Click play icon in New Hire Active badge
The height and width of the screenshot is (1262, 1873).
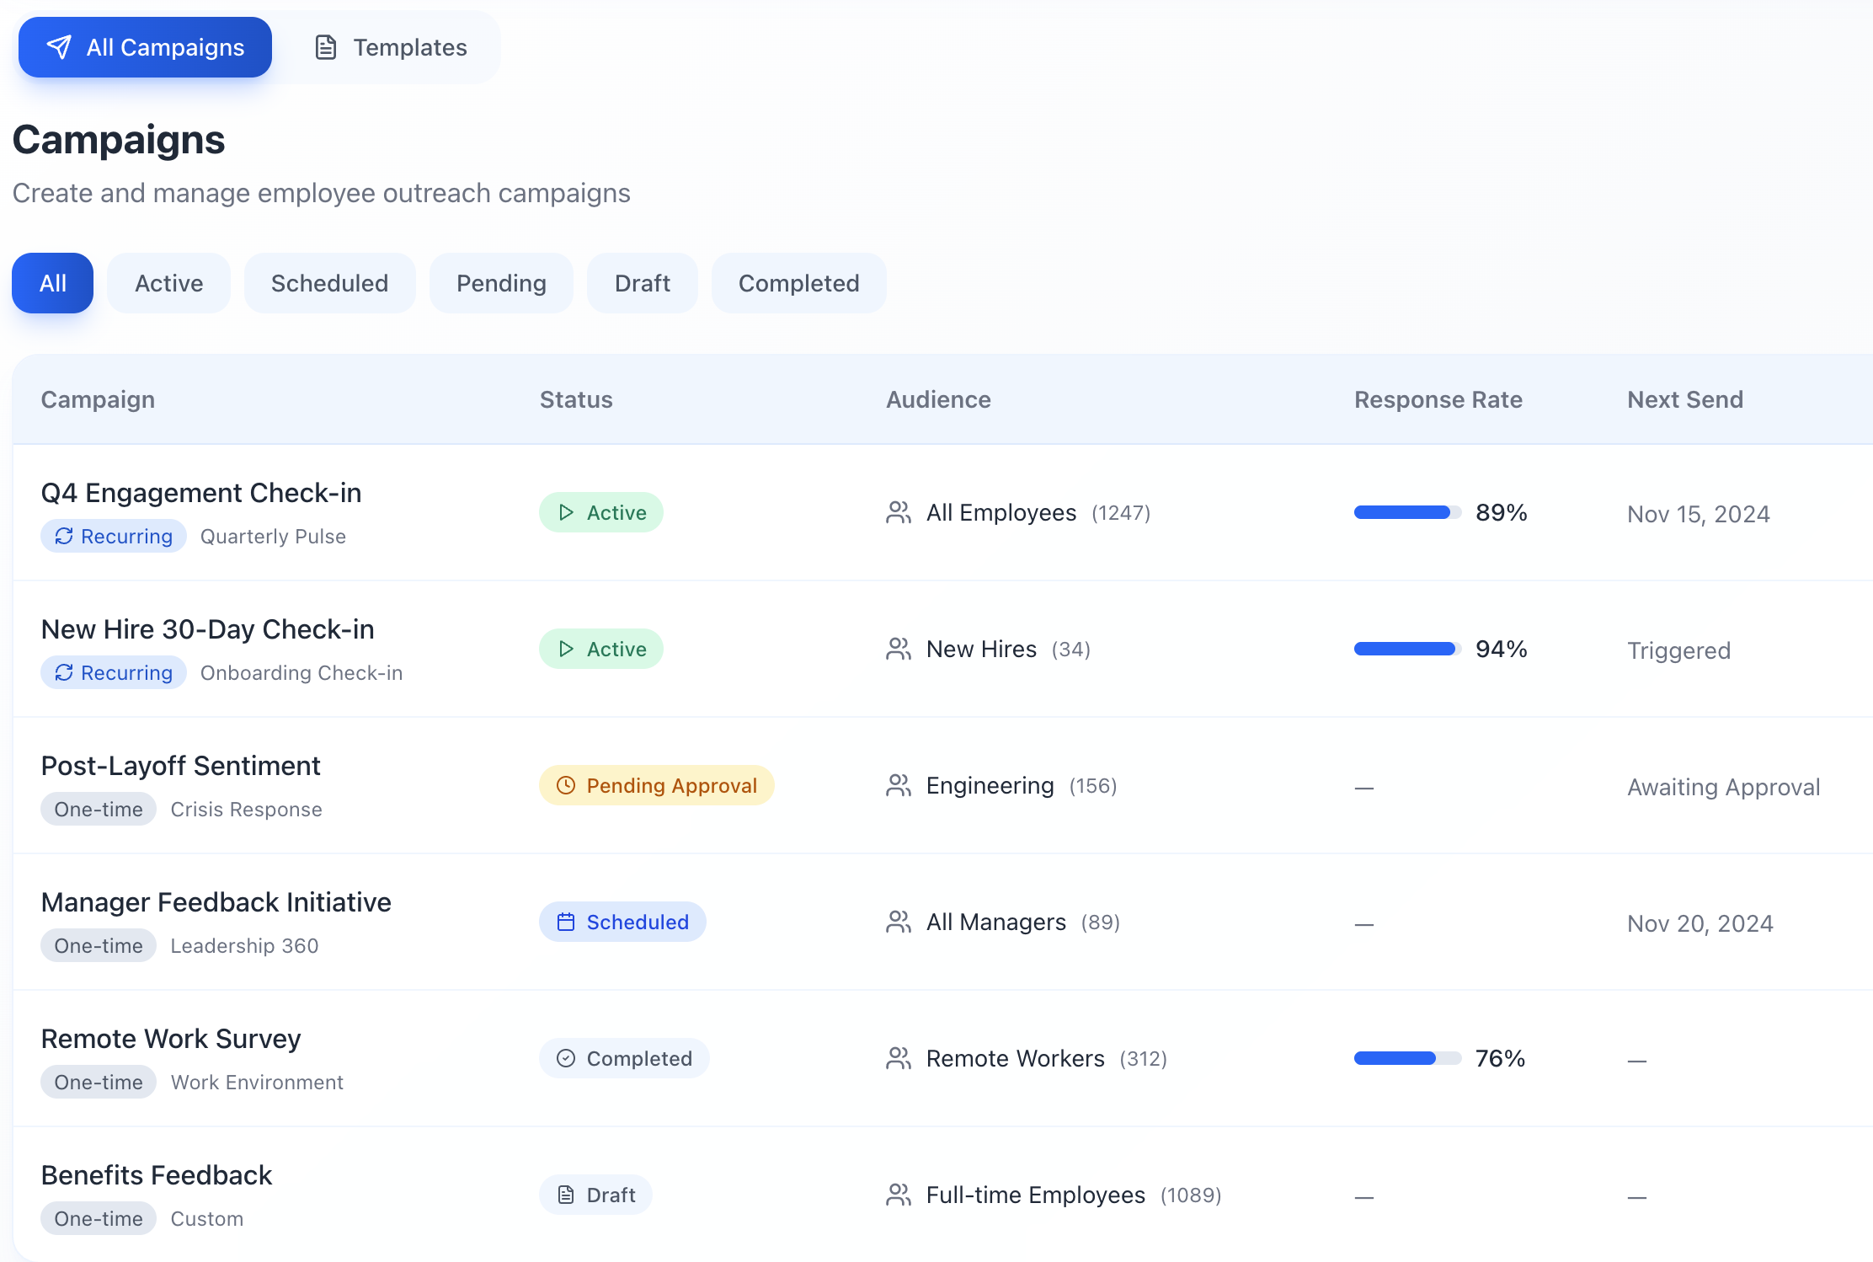tap(566, 649)
